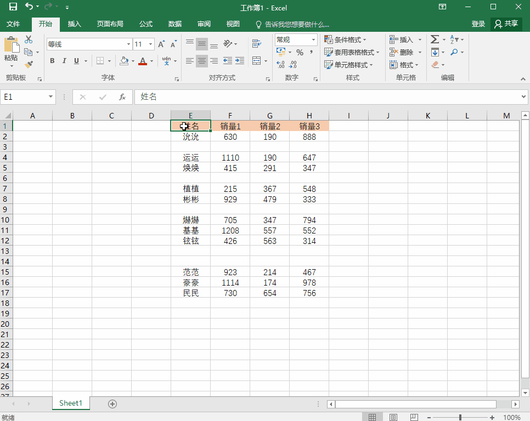530x421 pixels.
Task: Click the increase font size icon
Action: coord(161,44)
